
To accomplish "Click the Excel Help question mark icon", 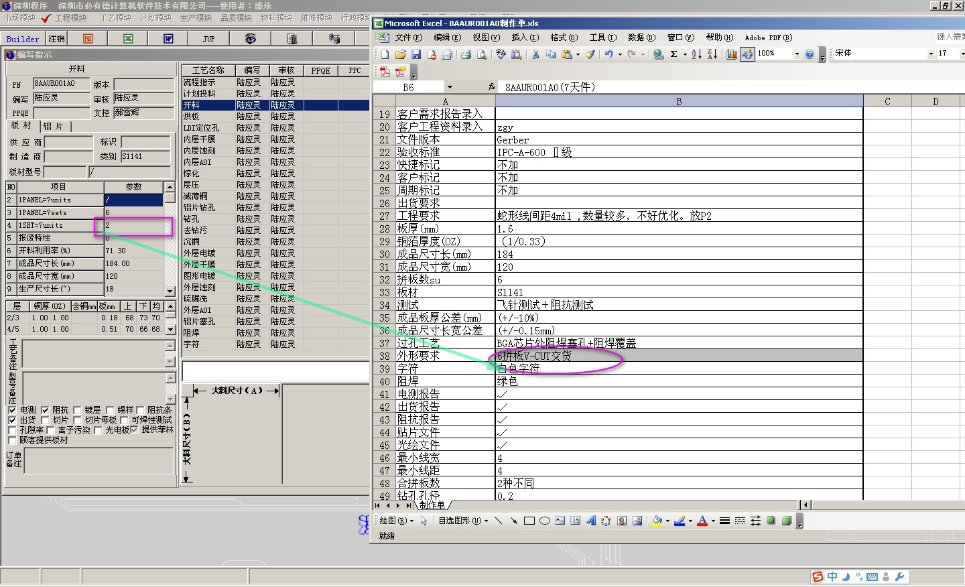I will click(809, 54).
